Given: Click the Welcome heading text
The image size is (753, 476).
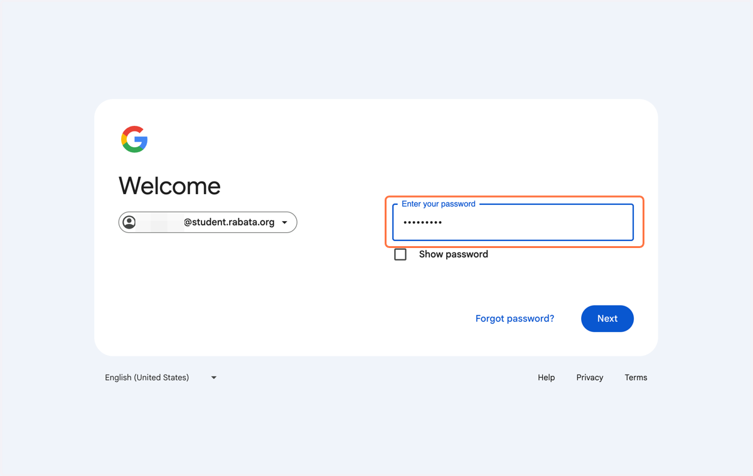Looking at the screenshot, I should point(169,186).
